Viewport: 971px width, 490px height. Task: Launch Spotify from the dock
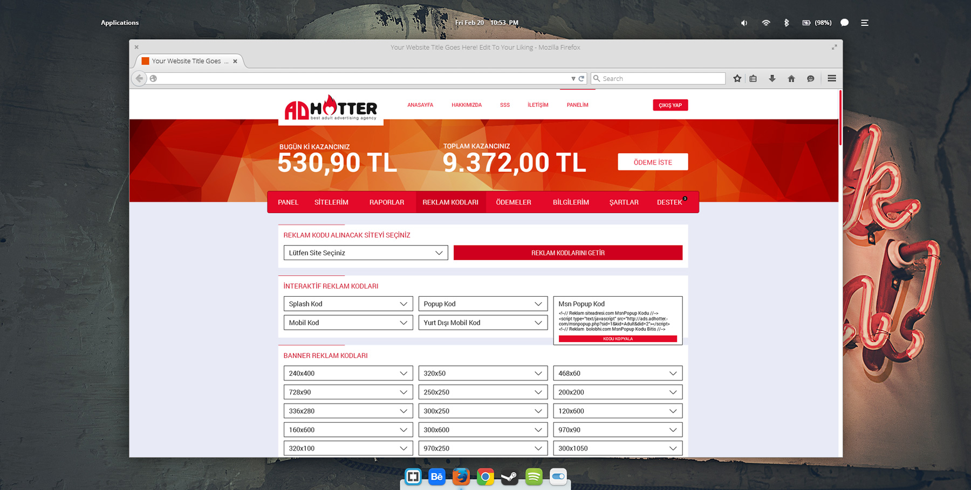tap(534, 477)
